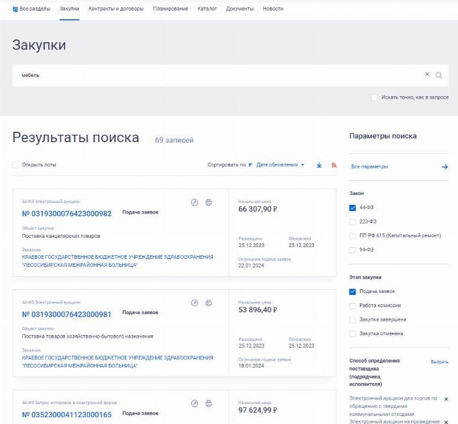Download search results via download icon
Viewport: 458px width, 424px height.
pos(319,165)
